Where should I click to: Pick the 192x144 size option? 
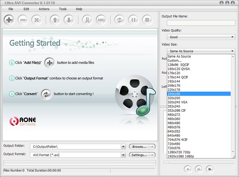(199, 81)
